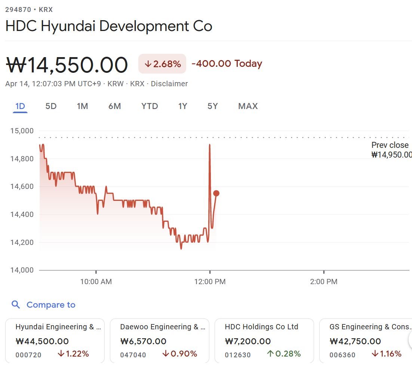Image resolution: width=412 pixels, height=373 pixels.
Task: Select the 1D time range tab
Action: point(20,106)
